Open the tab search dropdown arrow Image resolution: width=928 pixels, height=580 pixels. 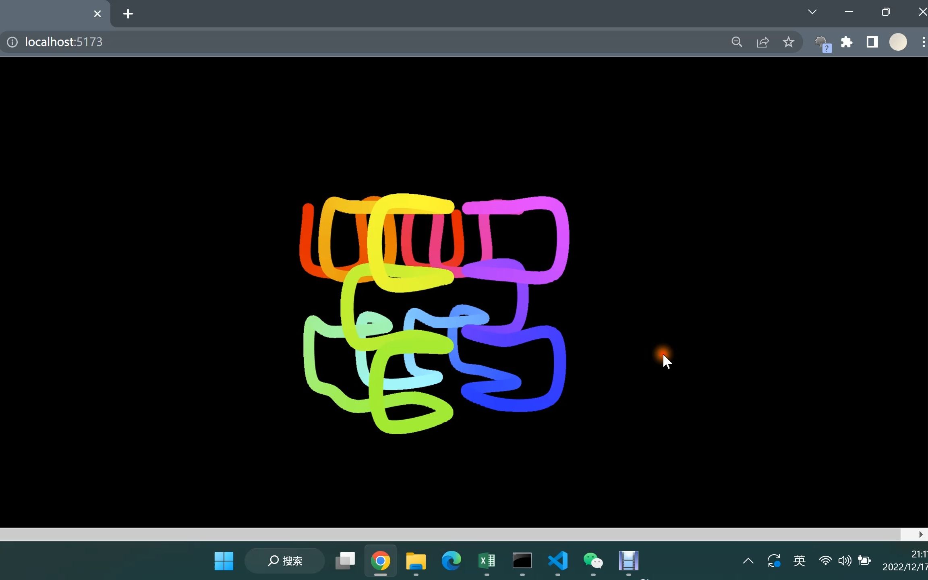[x=812, y=12]
